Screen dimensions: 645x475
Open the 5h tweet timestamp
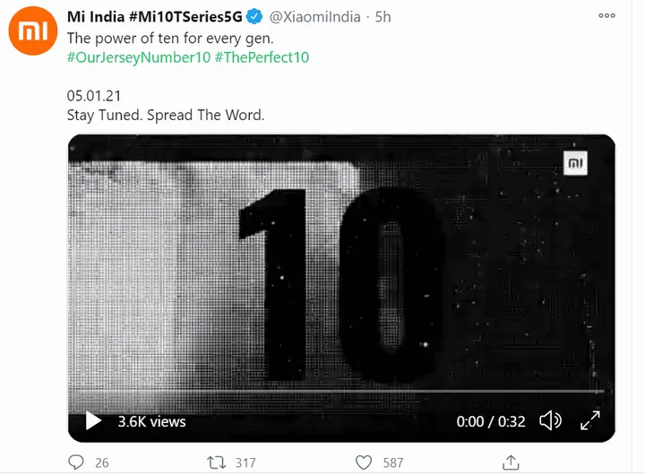[x=383, y=17]
